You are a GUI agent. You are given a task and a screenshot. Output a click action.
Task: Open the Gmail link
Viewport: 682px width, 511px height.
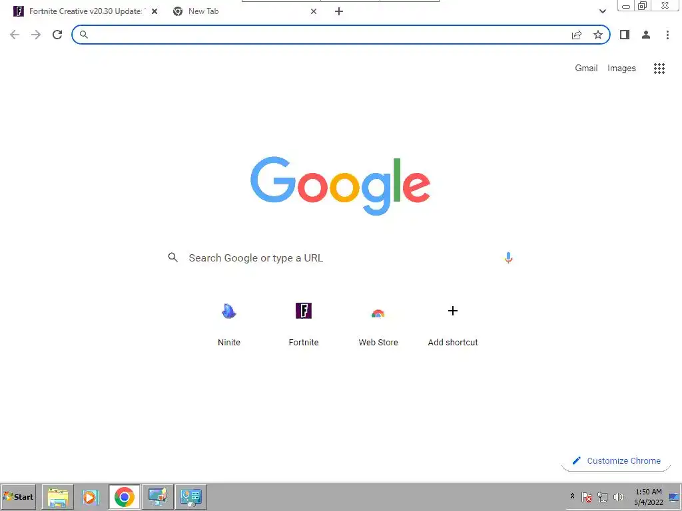tap(586, 69)
